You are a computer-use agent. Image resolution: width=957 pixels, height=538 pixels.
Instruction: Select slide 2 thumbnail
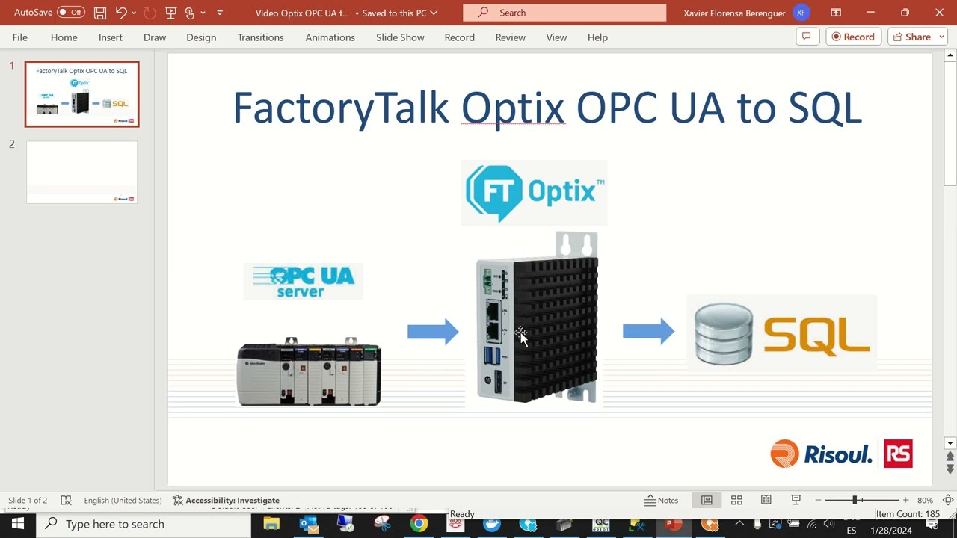point(81,172)
